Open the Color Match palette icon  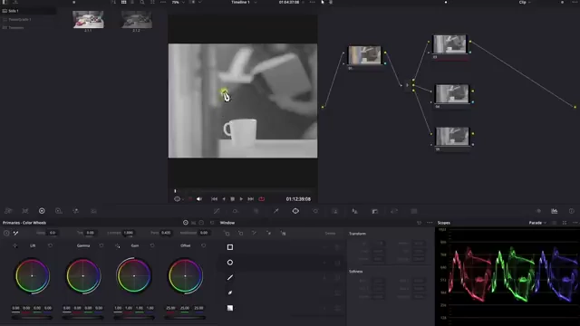click(x=25, y=211)
